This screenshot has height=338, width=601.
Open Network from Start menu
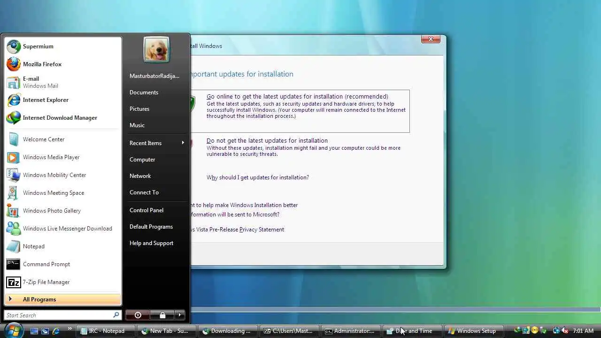156,176
